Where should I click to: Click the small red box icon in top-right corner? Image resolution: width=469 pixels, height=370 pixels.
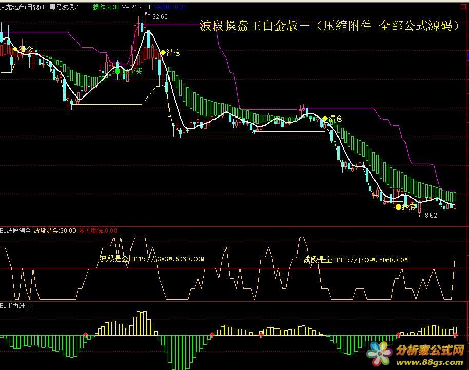(x=463, y=7)
